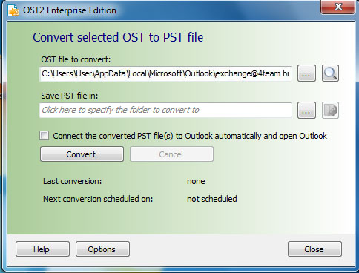
Task: Close the window with red X
Action: coord(337,7)
